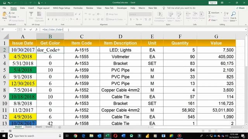The width and height of the screenshot is (248, 139).
Task: Select the yellow cell 12/30/2015
Action: click(23, 83)
